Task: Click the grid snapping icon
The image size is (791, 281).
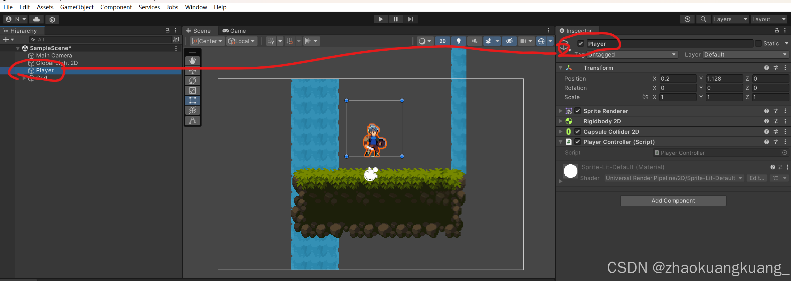Action: 271,41
